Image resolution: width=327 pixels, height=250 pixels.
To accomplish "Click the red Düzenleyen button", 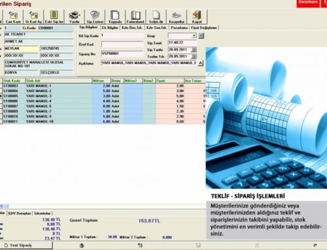I will (308, 3).
